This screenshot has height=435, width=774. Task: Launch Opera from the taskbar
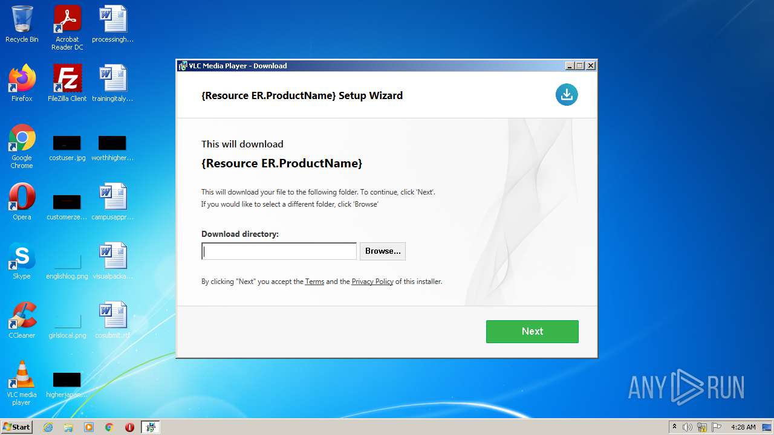[x=129, y=427]
